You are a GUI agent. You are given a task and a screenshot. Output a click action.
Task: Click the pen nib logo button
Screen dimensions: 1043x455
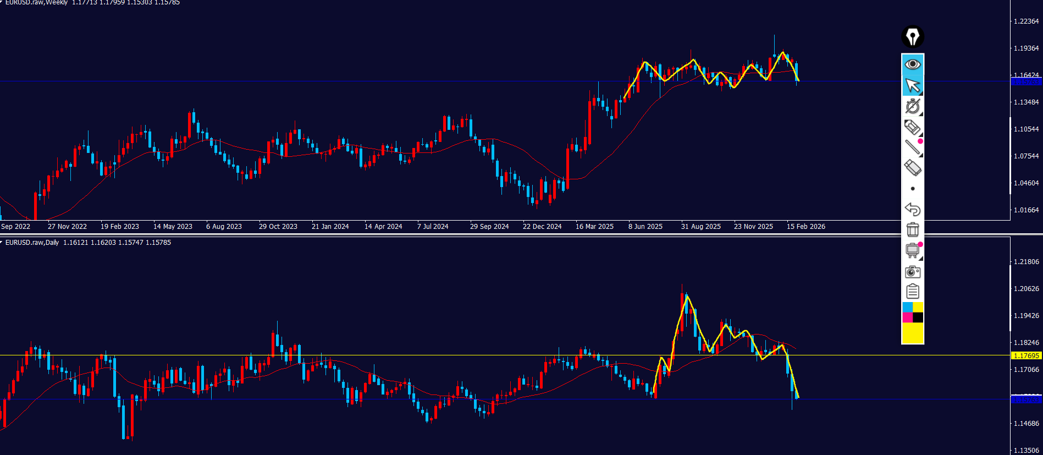coord(912,37)
